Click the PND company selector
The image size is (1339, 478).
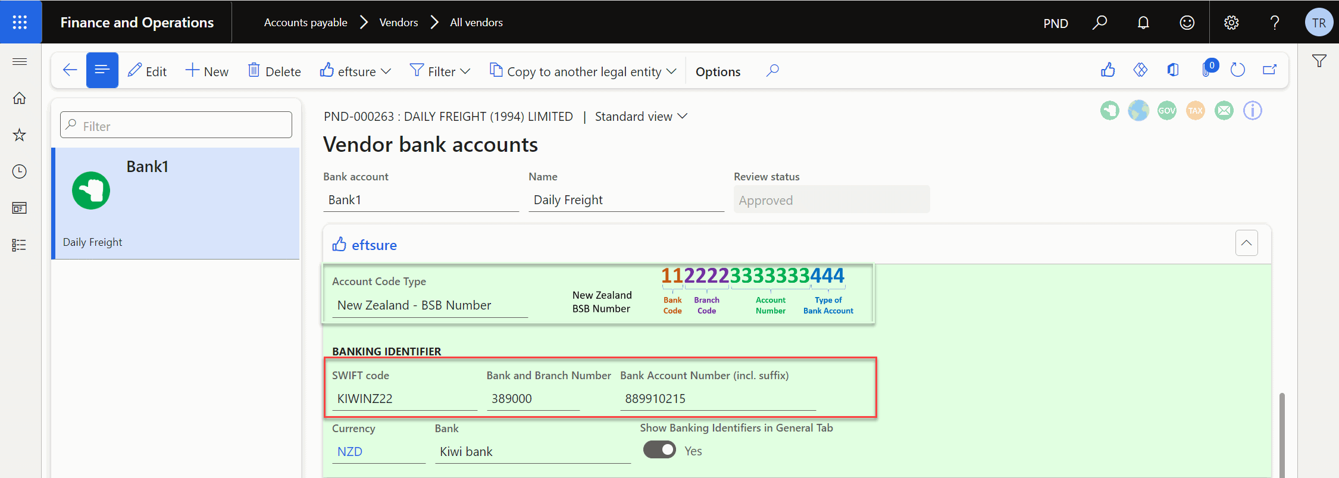(x=1056, y=23)
